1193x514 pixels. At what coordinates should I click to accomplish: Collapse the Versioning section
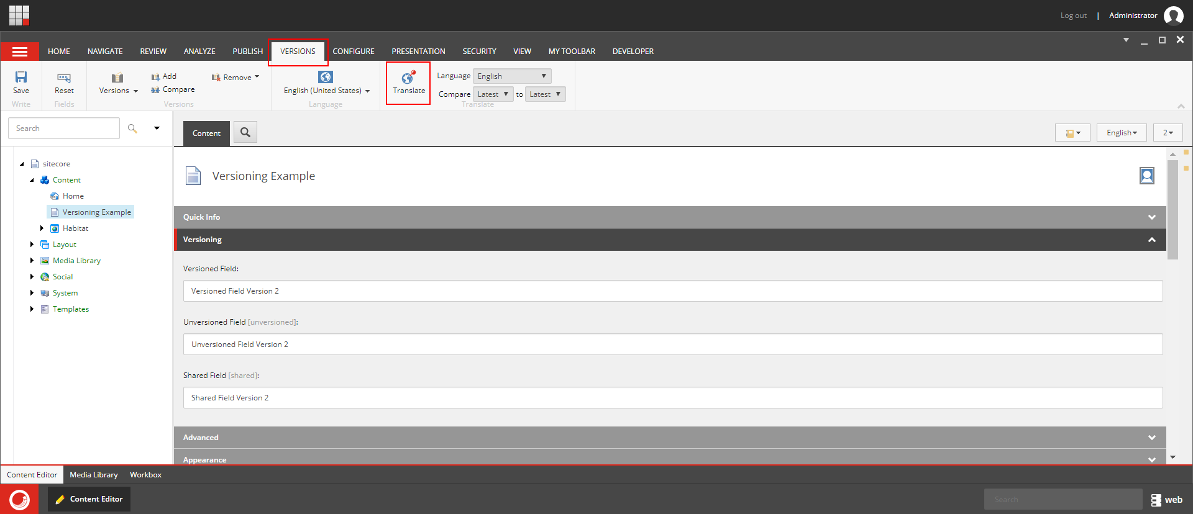click(x=670, y=240)
